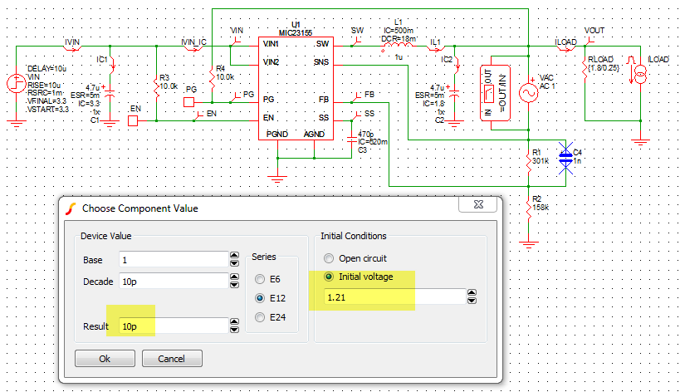The width and height of the screenshot is (680, 392).
Task: Decrease the initial voltage with down arrow
Action: pos(472,301)
